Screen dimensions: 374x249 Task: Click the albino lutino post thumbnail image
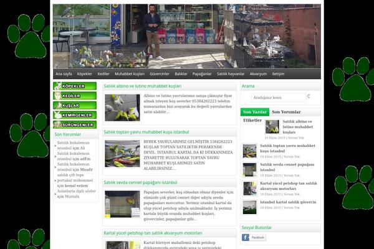click(122, 108)
